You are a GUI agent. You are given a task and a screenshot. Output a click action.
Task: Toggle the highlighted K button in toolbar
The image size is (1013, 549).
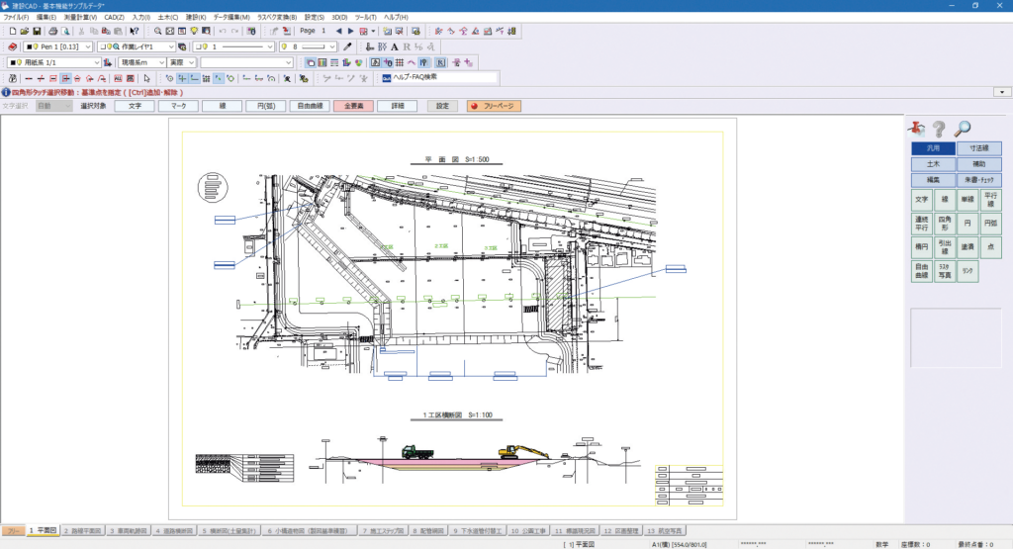[440, 62]
